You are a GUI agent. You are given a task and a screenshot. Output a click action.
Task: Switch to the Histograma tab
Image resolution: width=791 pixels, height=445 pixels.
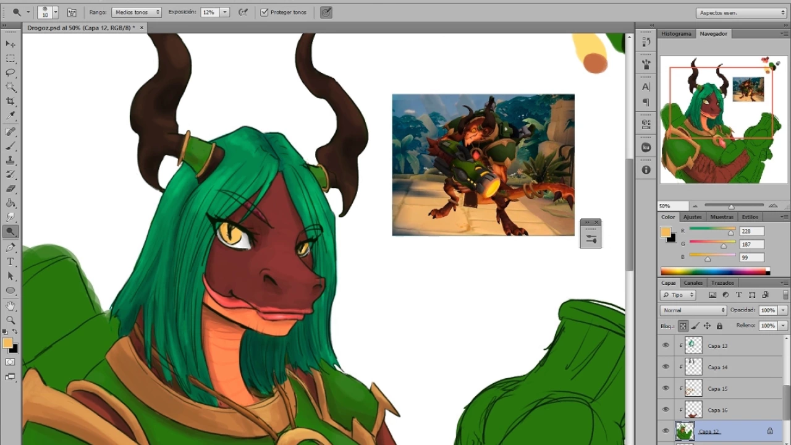pyautogui.click(x=676, y=33)
